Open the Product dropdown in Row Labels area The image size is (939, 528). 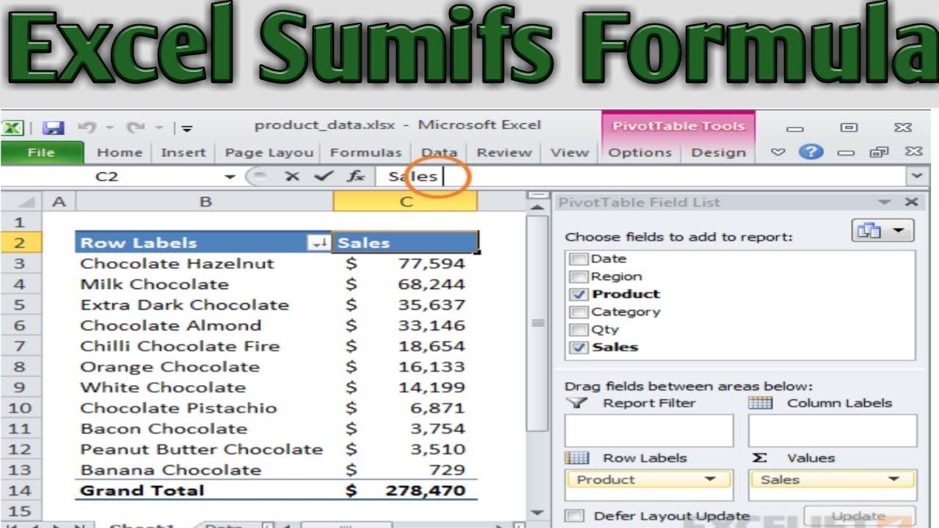coord(710,480)
